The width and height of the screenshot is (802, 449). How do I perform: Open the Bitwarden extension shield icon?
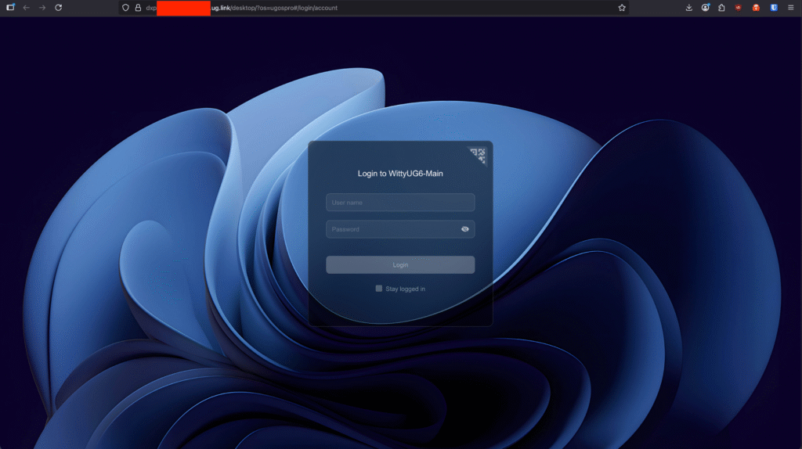pyautogui.click(x=774, y=8)
